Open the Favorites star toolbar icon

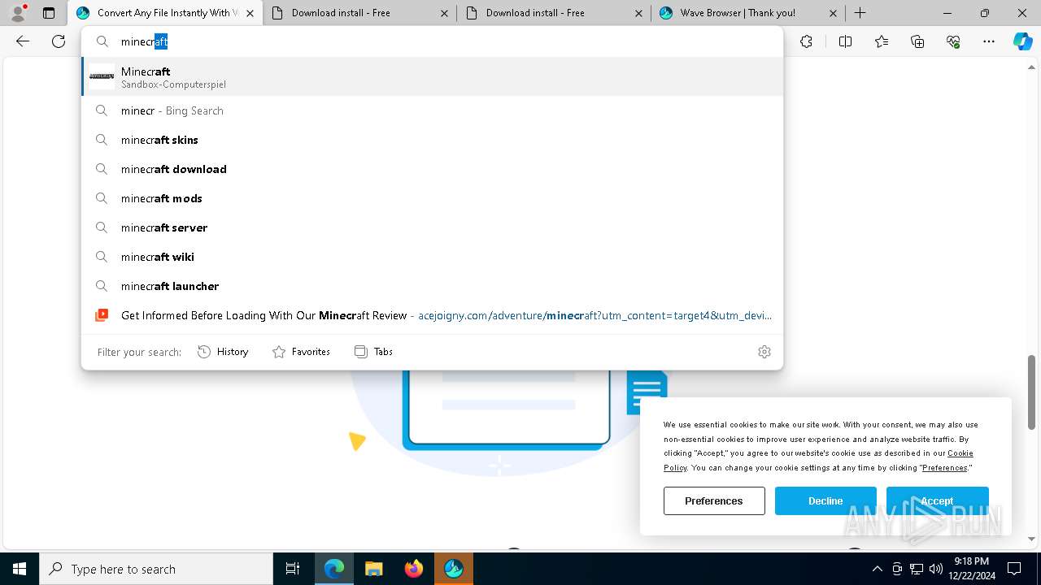(882, 41)
